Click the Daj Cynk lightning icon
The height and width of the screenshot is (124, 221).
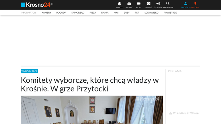pos(195,4)
